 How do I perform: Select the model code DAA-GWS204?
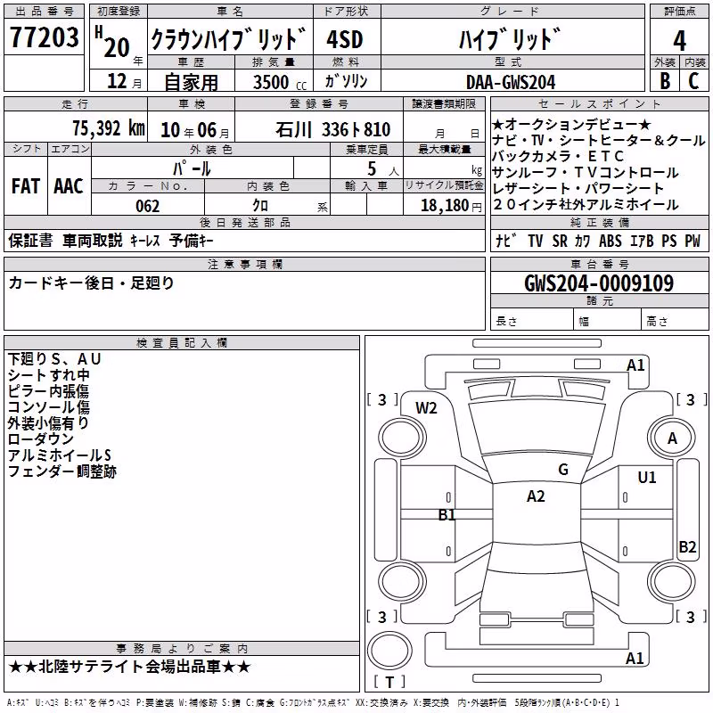[511, 82]
